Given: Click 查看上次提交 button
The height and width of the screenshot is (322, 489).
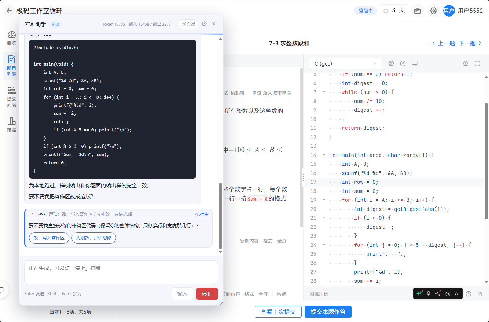Looking at the screenshot, I should click(x=278, y=312).
